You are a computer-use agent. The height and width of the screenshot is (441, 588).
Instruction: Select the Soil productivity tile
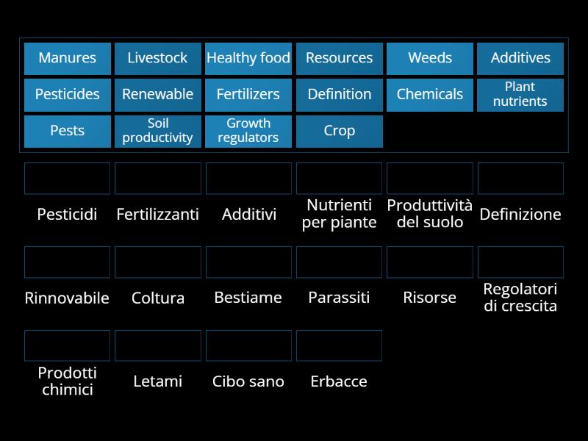click(157, 131)
